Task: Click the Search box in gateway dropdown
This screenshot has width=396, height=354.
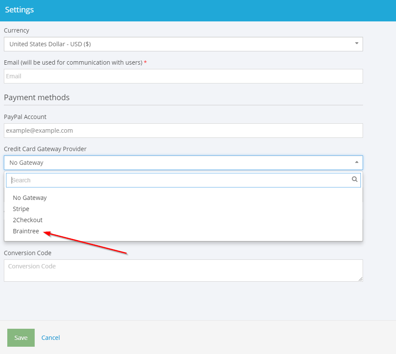Action: tap(183, 180)
